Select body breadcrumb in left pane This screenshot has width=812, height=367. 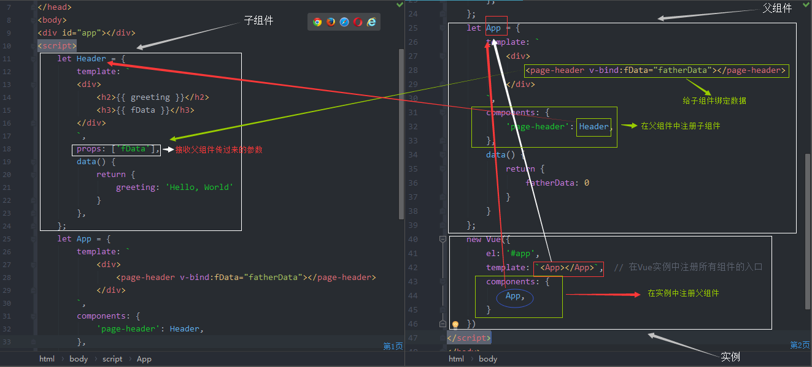pos(79,359)
